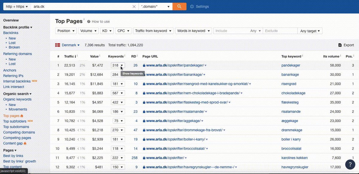
Task: Collapse the Organic search sidebar section
Action: (17, 94)
